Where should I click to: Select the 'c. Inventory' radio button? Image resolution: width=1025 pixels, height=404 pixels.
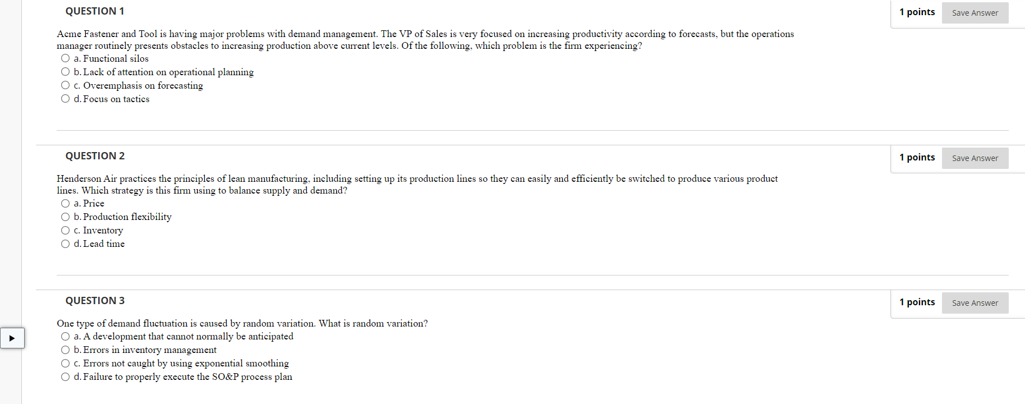click(65, 230)
